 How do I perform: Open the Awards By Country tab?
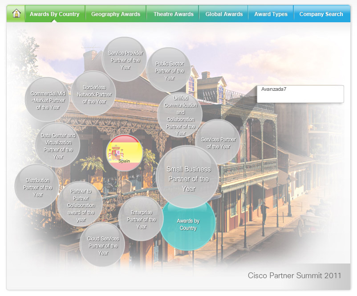54,14
